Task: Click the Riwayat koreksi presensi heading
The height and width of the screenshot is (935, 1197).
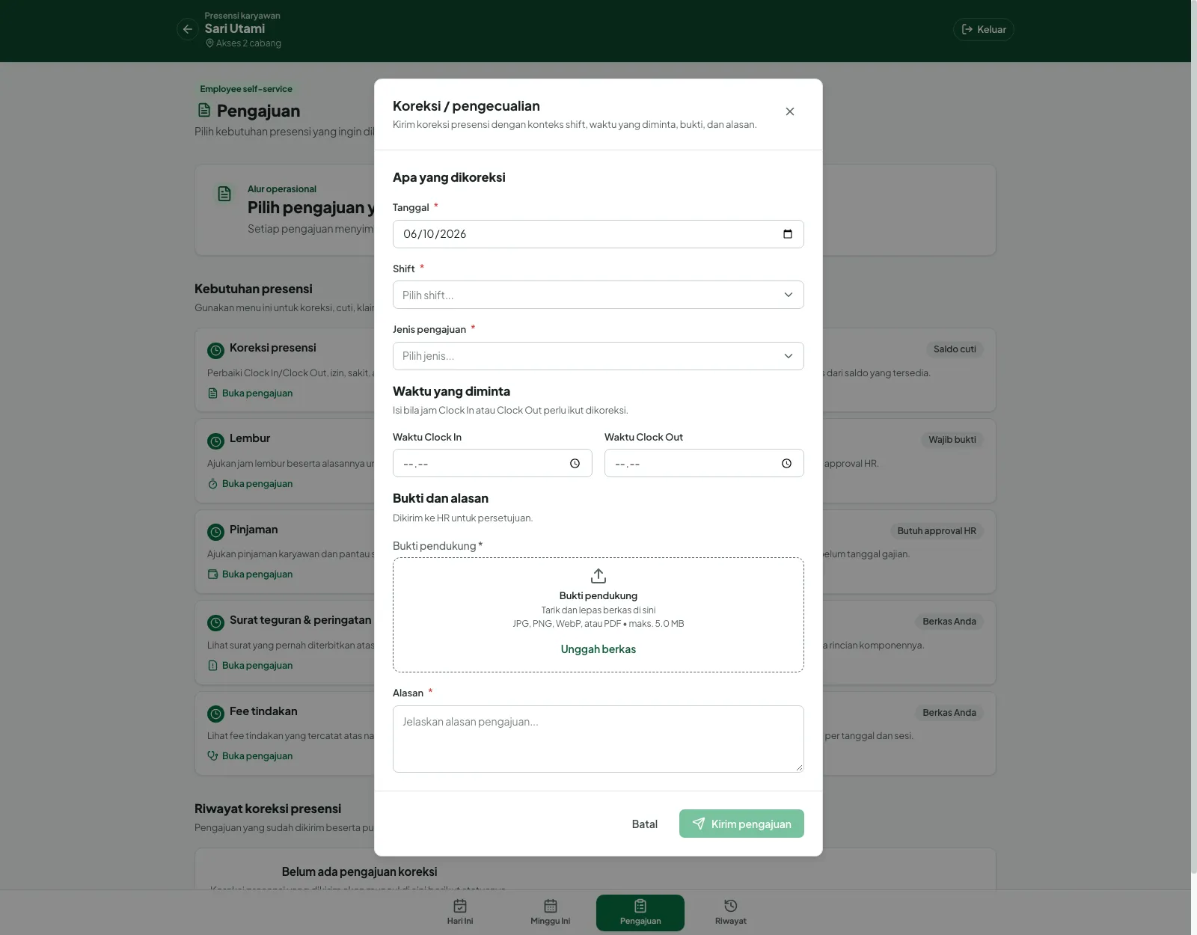Action: click(x=268, y=809)
